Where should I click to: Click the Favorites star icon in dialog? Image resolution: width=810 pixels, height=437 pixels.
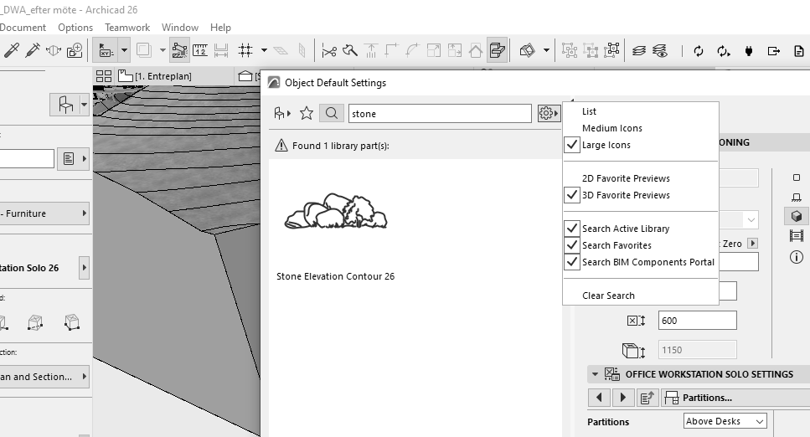[x=307, y=113]
